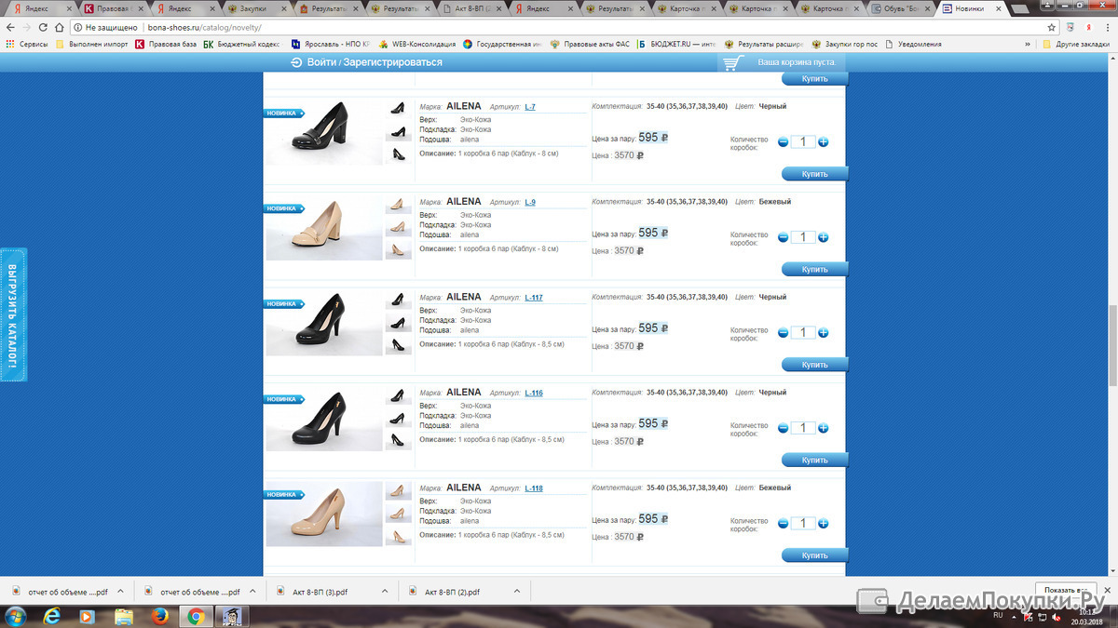
Task: Click Войти / Зарегистрироваться link
Action: tap(366, 62)
